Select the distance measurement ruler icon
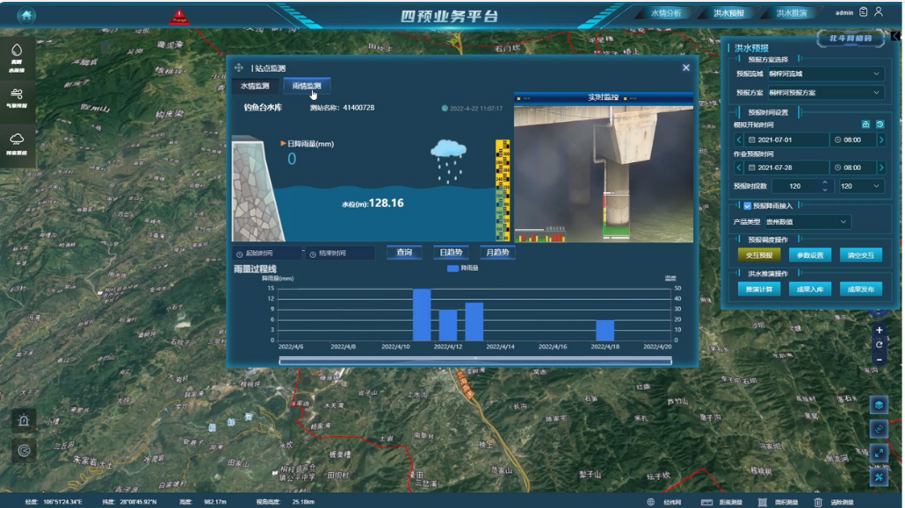The image size is (905, 508). point(706,502)
